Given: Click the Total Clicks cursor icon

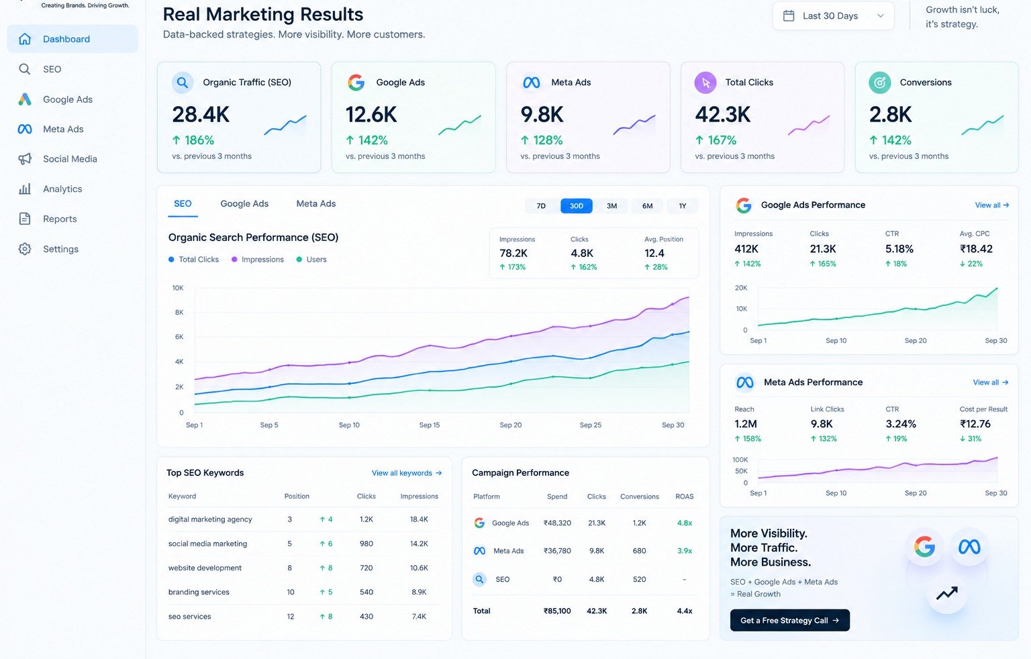Looking at the screenshot, I should pyautogui.click(x=705, y=83).
